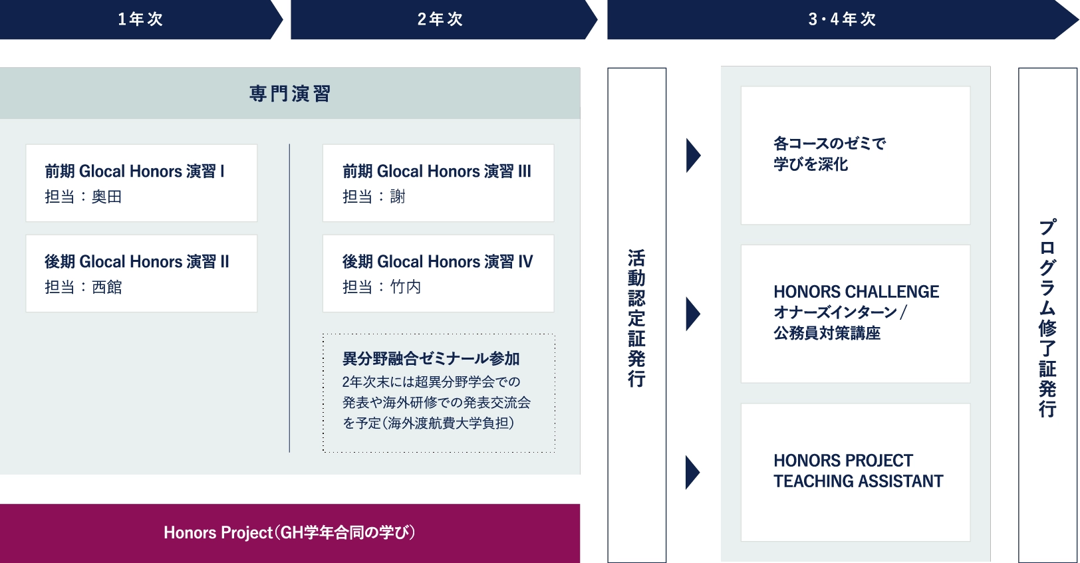
Task: Click the magenta Honors Project banner
Action: [x=290, y=533]
